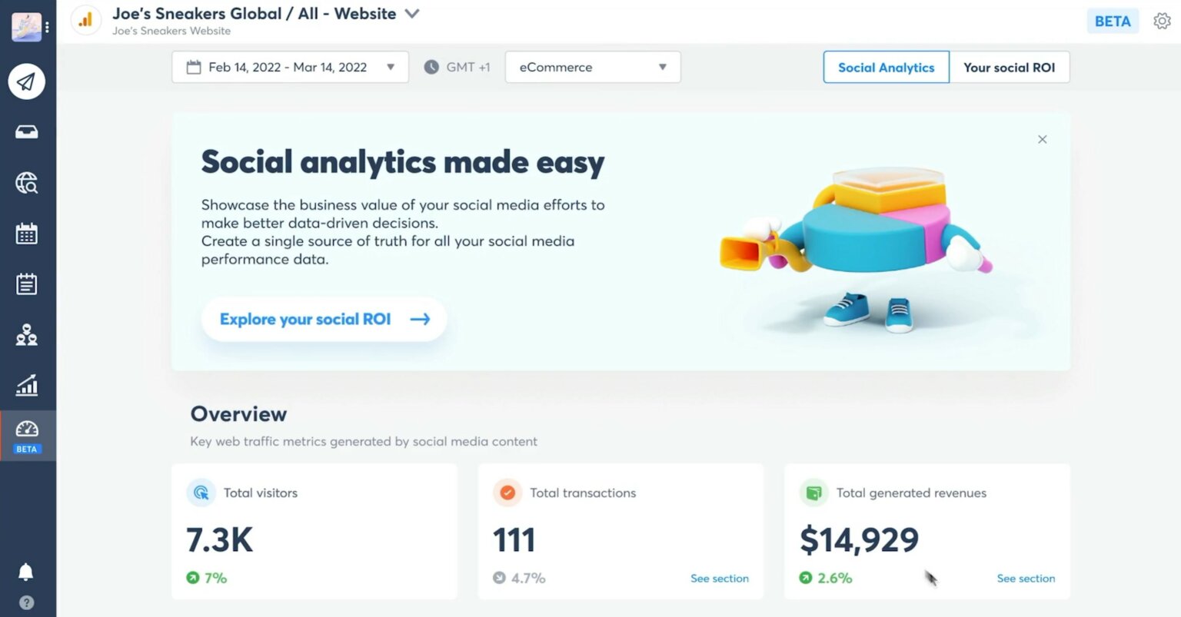Select the analytics bar chart icon
The width and height of the screenshot is (1181, 617).
point(27,385)
